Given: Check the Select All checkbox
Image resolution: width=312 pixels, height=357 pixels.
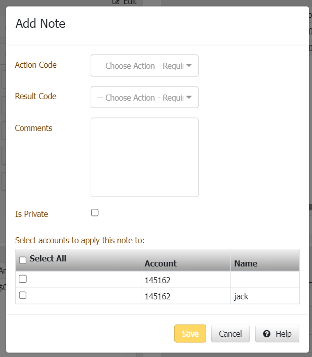Looking at the screenshot, I should click(23, 260).
